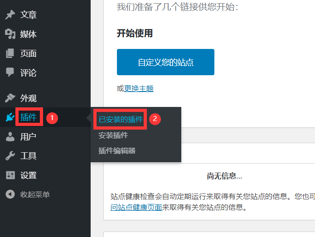Open the 评论 menu
This screenshot has width=315, height=237.
[28, 73]
